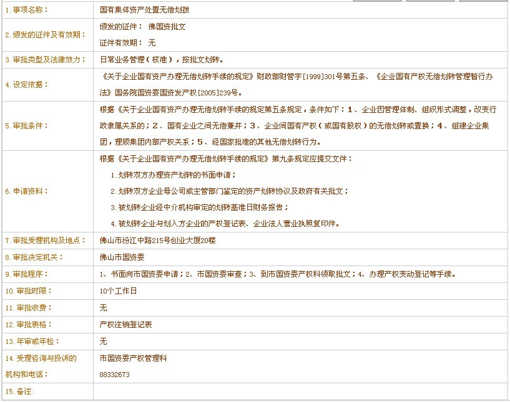
Task: Select the text "国有集体资产处置无偿划拨"
Action: (x=144, y=10)
